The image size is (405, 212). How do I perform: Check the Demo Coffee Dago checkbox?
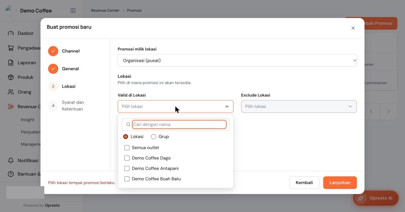[x=127, y=158]
